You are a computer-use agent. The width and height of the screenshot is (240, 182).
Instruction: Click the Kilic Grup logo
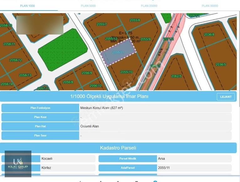click(18, 164)
